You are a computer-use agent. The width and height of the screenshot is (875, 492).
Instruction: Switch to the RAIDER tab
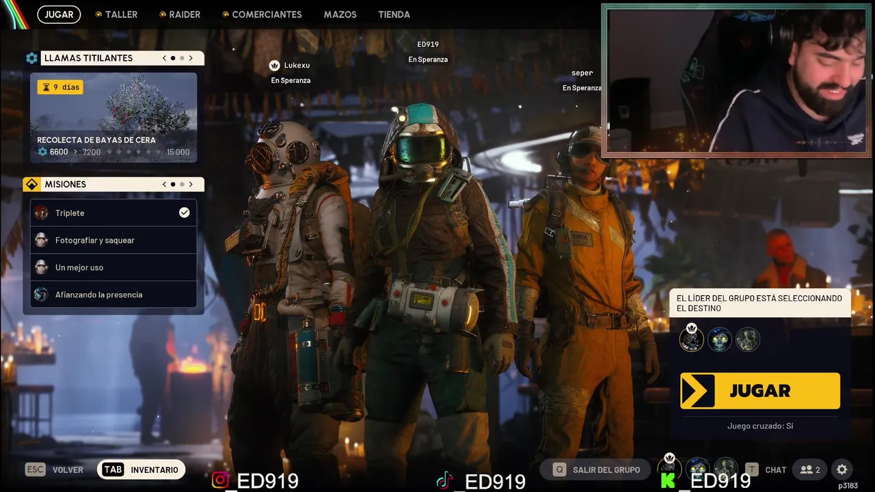point(180,14)
